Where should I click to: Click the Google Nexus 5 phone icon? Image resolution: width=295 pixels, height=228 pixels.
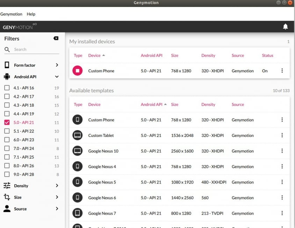coord(77,182)
